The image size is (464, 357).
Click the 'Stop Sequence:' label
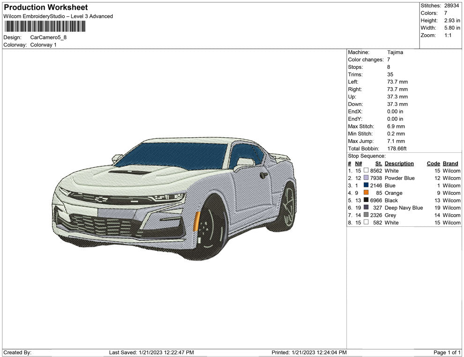[367, 156]
